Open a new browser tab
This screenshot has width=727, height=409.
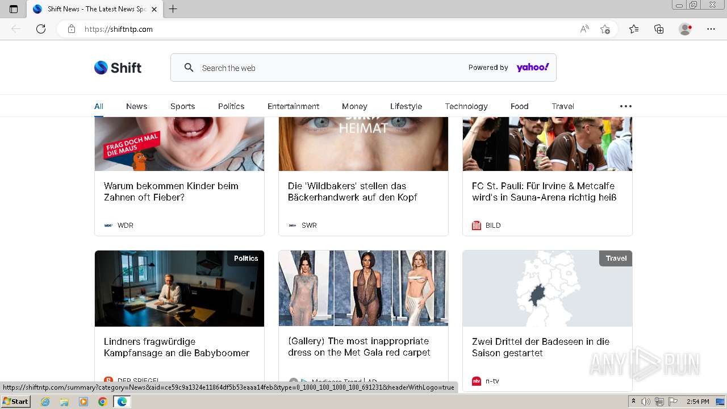[173, 9]
